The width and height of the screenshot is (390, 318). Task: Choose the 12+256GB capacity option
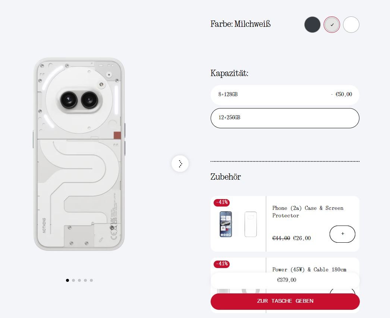[285, 118]
